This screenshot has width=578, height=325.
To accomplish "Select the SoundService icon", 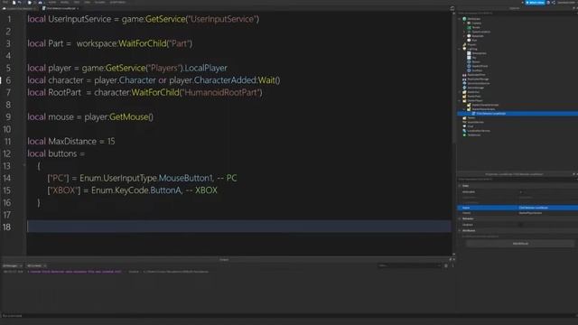I will click(464, 122).
